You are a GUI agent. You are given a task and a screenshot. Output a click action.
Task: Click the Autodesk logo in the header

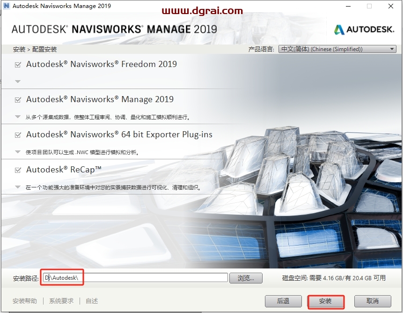pos(364,30)
